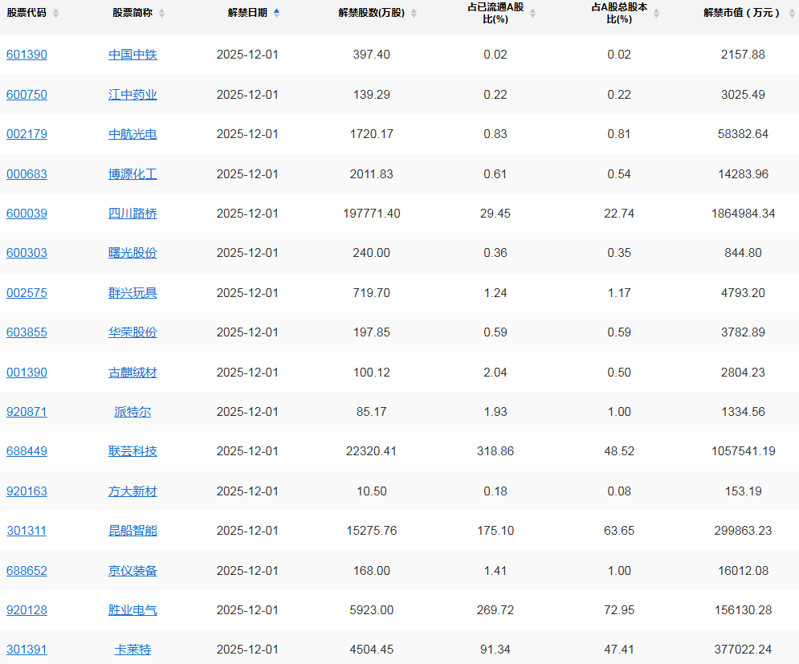Image resolution: width=799 pixels, height=664 pixels.
Task: Open the 中国中铁 stock page
Action: [x=132, y=55]
